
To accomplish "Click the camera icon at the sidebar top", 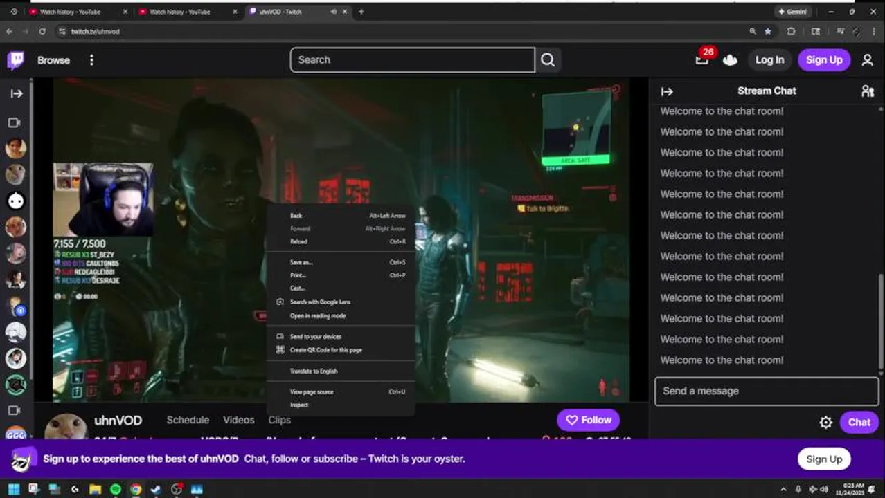I will [14, 122].
